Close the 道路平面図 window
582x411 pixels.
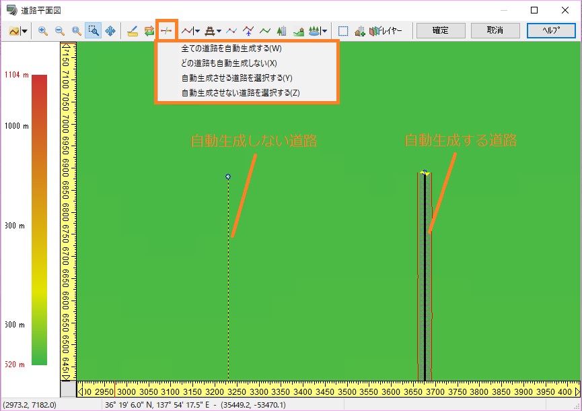[x=565, y=10]
